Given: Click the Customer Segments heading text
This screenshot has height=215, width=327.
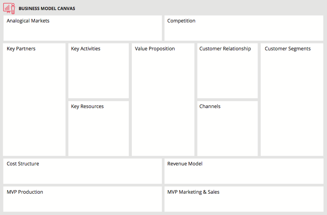Looking at the screenshot, I should click(287, 49).
